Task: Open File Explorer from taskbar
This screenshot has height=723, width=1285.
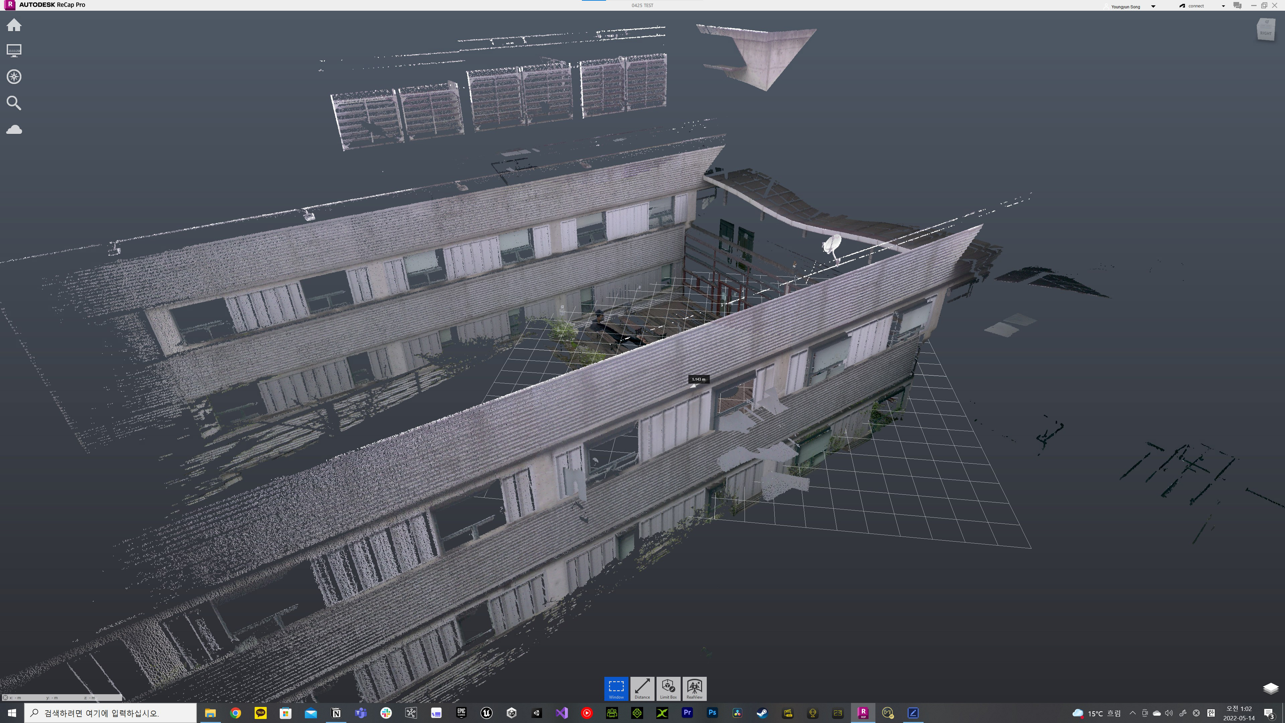Action: tap(210, 713)
